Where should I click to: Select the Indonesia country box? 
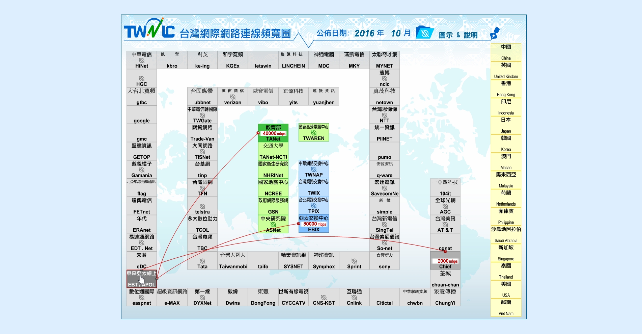pyautogui.click(x=506, y=107)
